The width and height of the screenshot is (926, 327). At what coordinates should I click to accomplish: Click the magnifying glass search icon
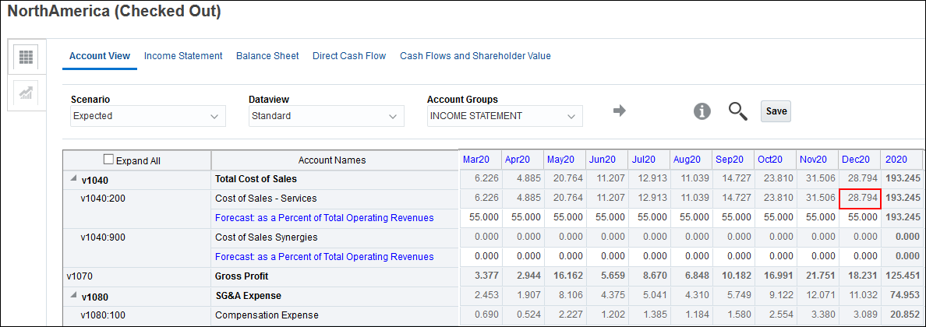[x=737, y=111]
